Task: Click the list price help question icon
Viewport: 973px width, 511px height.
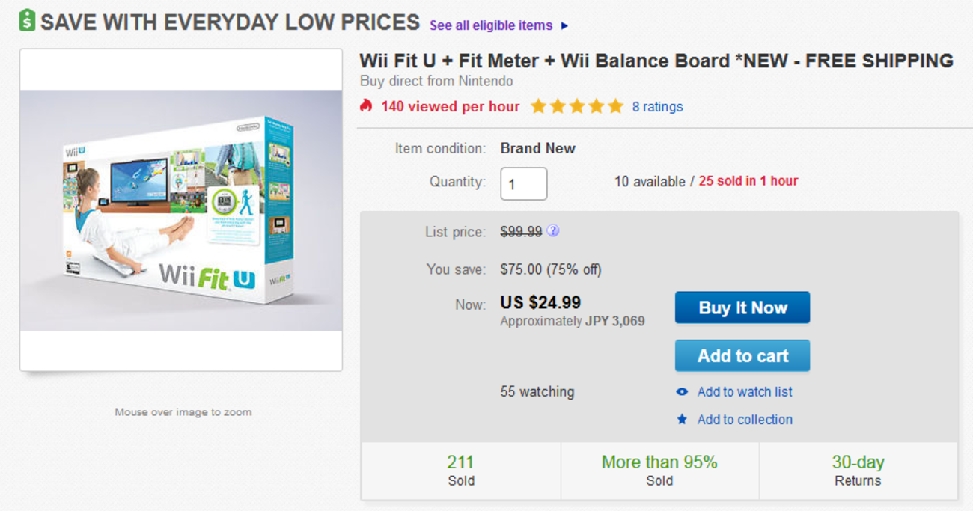Action: (553, 231)
